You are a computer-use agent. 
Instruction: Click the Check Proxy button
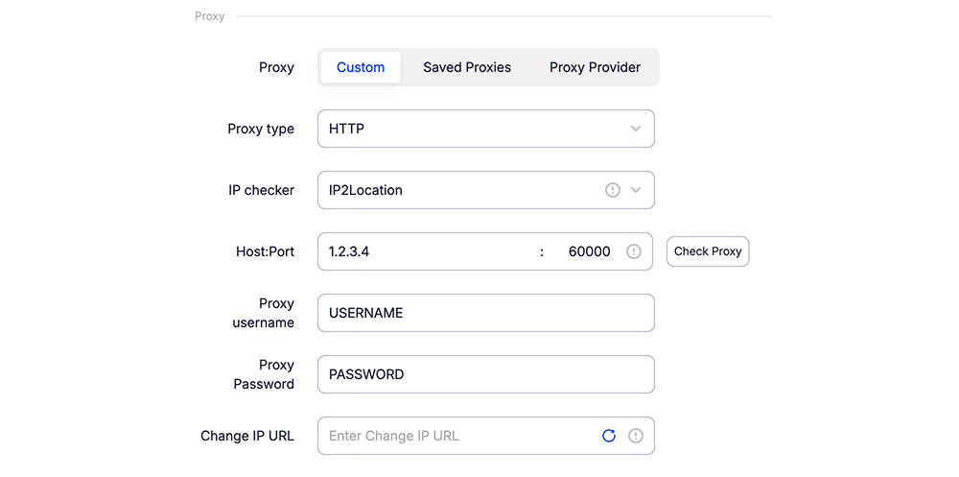[x=708, y=251]
